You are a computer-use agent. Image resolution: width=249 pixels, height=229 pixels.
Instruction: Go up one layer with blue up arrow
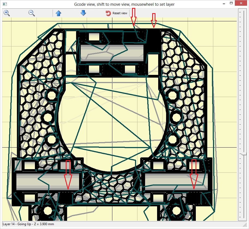point(58,13)
